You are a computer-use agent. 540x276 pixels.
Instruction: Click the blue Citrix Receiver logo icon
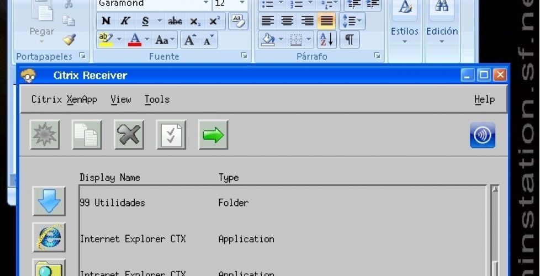pos(483,135)
